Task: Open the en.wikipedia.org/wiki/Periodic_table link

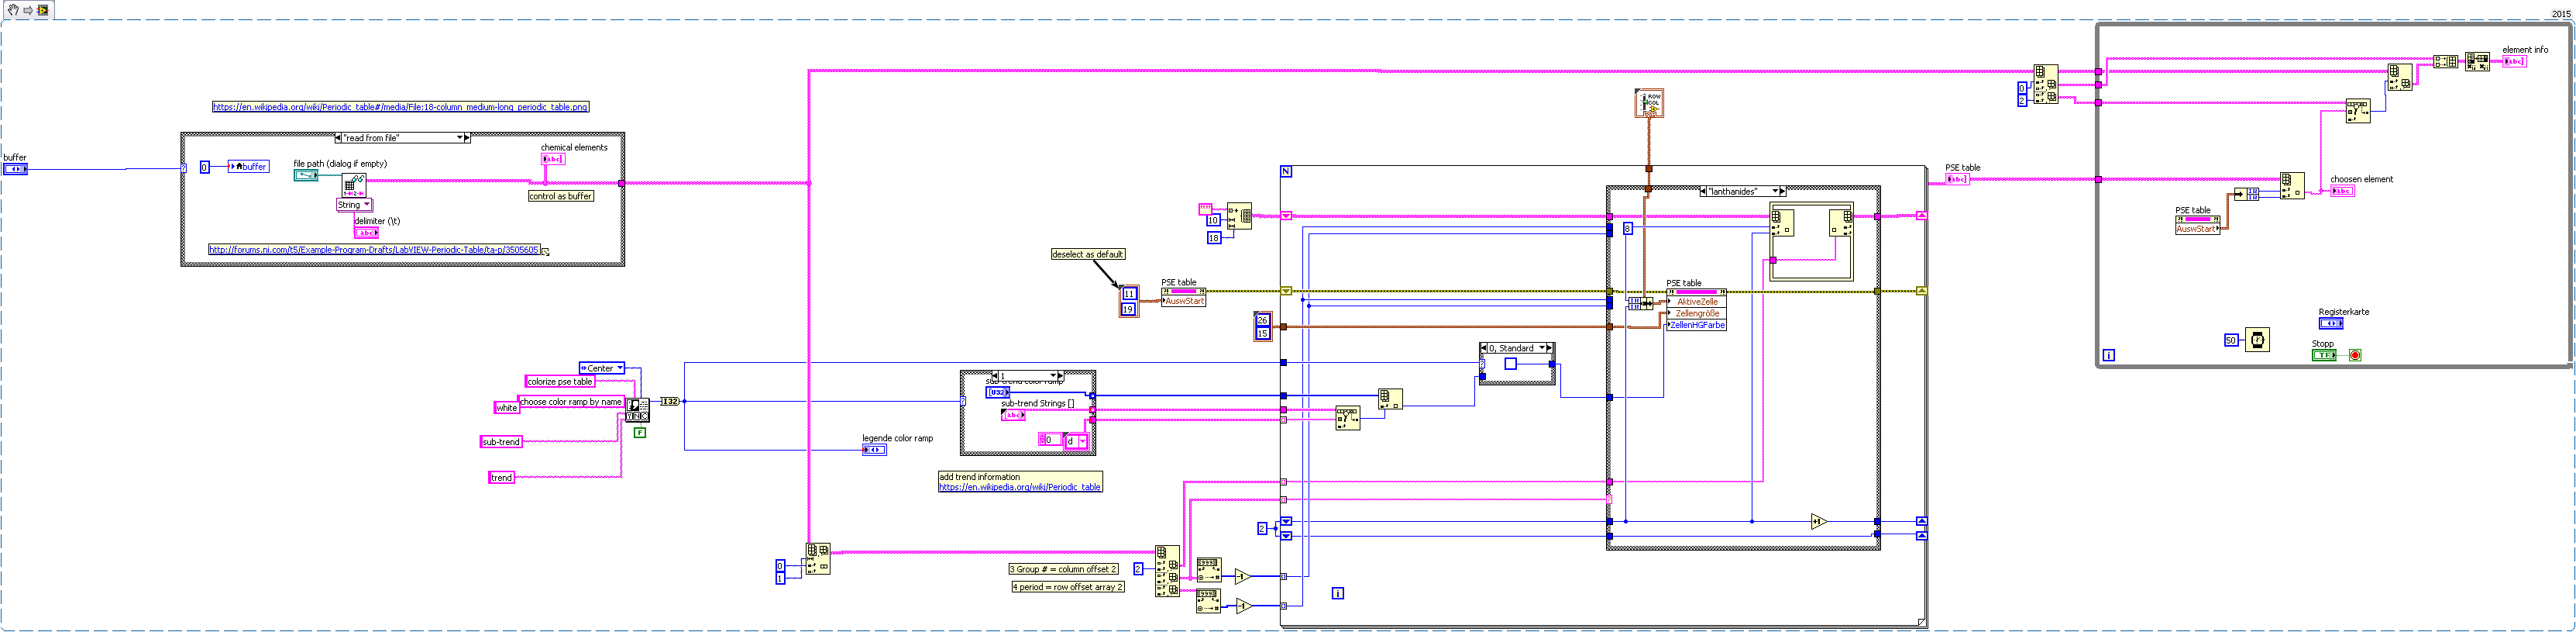Action: (x=1019, y=487)
